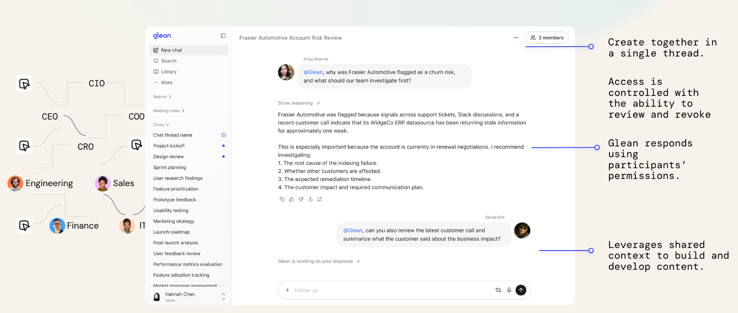Screen dimensions: 738x313
Task: Collapse the sidebar panel icon
Action: (x=223, y=36)
